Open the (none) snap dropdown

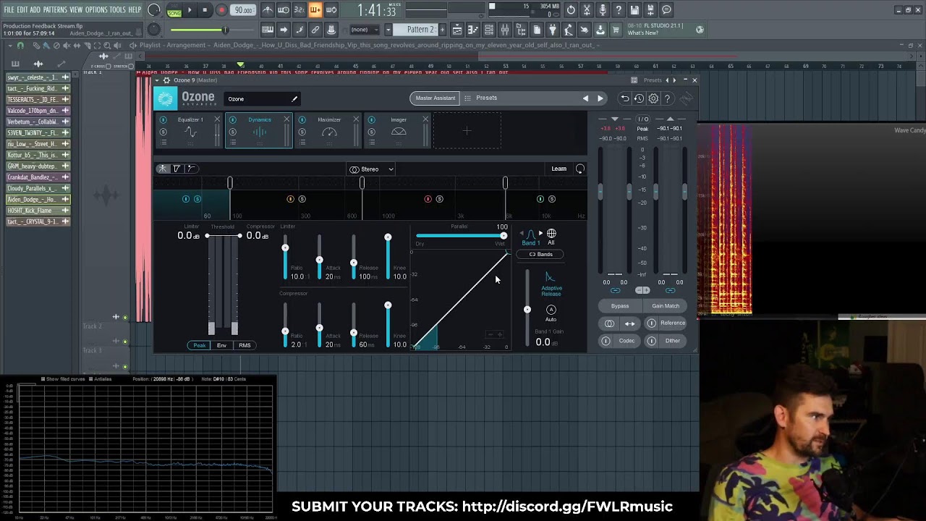click(365, 30)
